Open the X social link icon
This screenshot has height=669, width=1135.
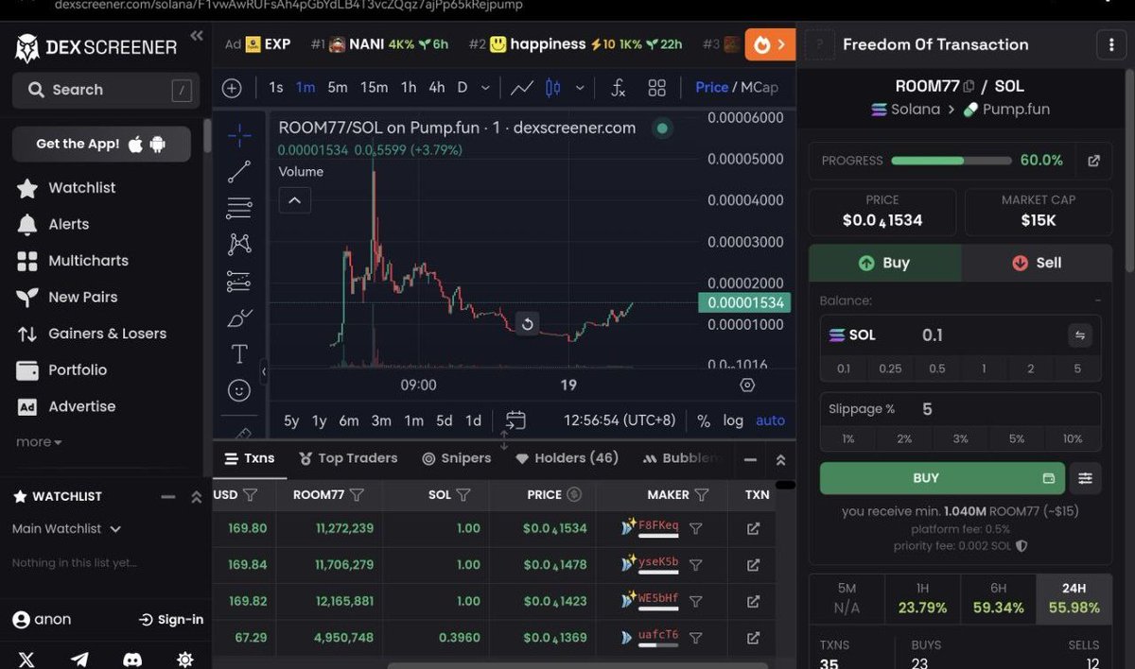[26, 659]
